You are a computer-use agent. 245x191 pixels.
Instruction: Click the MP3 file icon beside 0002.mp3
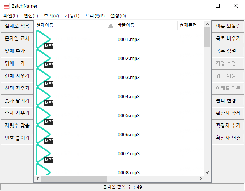[x=44, y=58]
